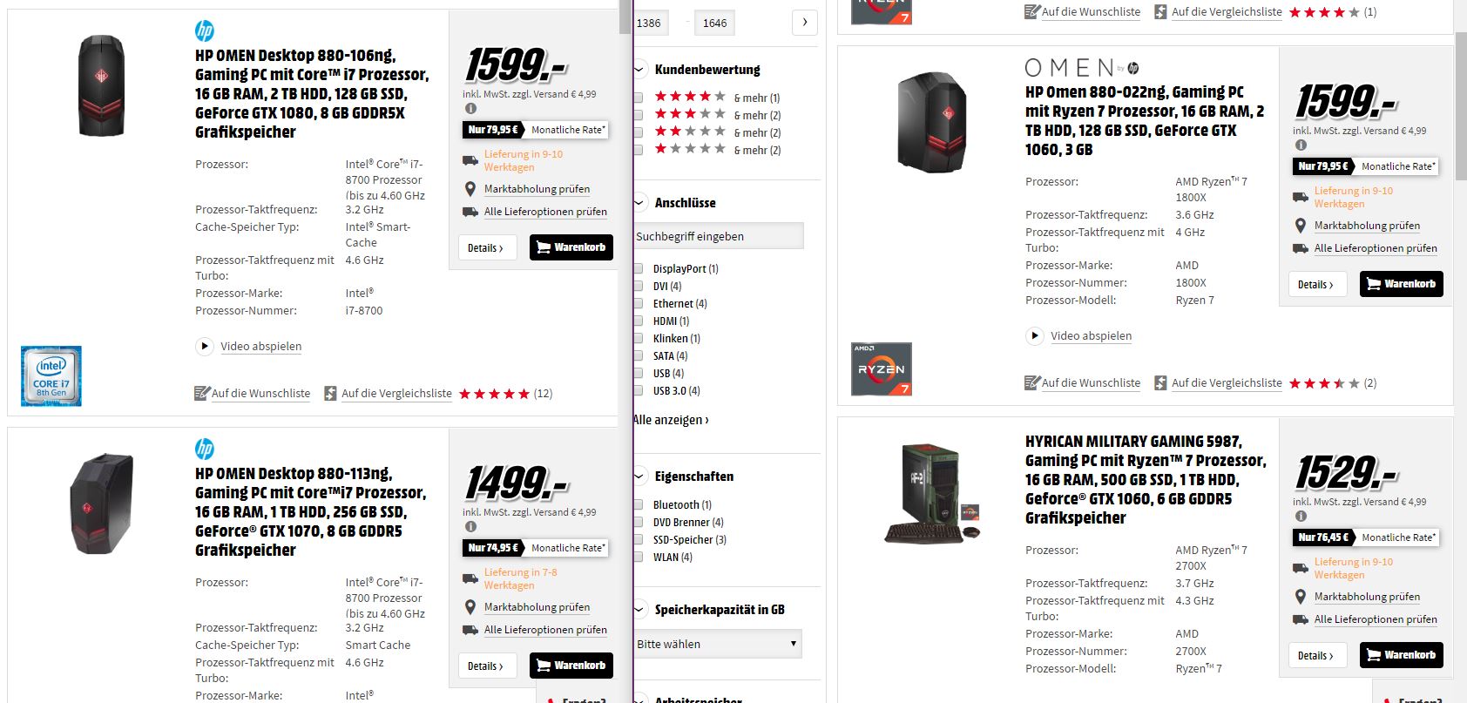The width and height of the screenshot is (1467, 703).
Task: Click the info icon under the 1529 price
Action: point(1301,517)
